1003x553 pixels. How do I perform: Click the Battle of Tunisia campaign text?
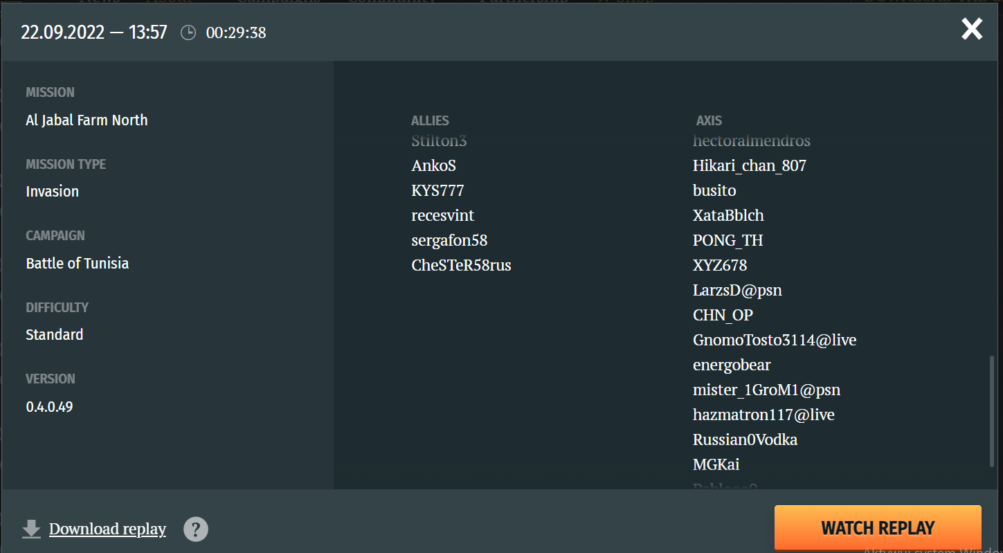(x=78, y=263)
